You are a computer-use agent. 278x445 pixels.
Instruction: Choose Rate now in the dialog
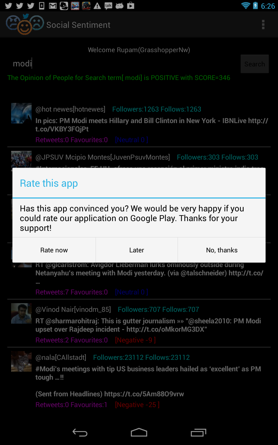click(x=54, y=250)
